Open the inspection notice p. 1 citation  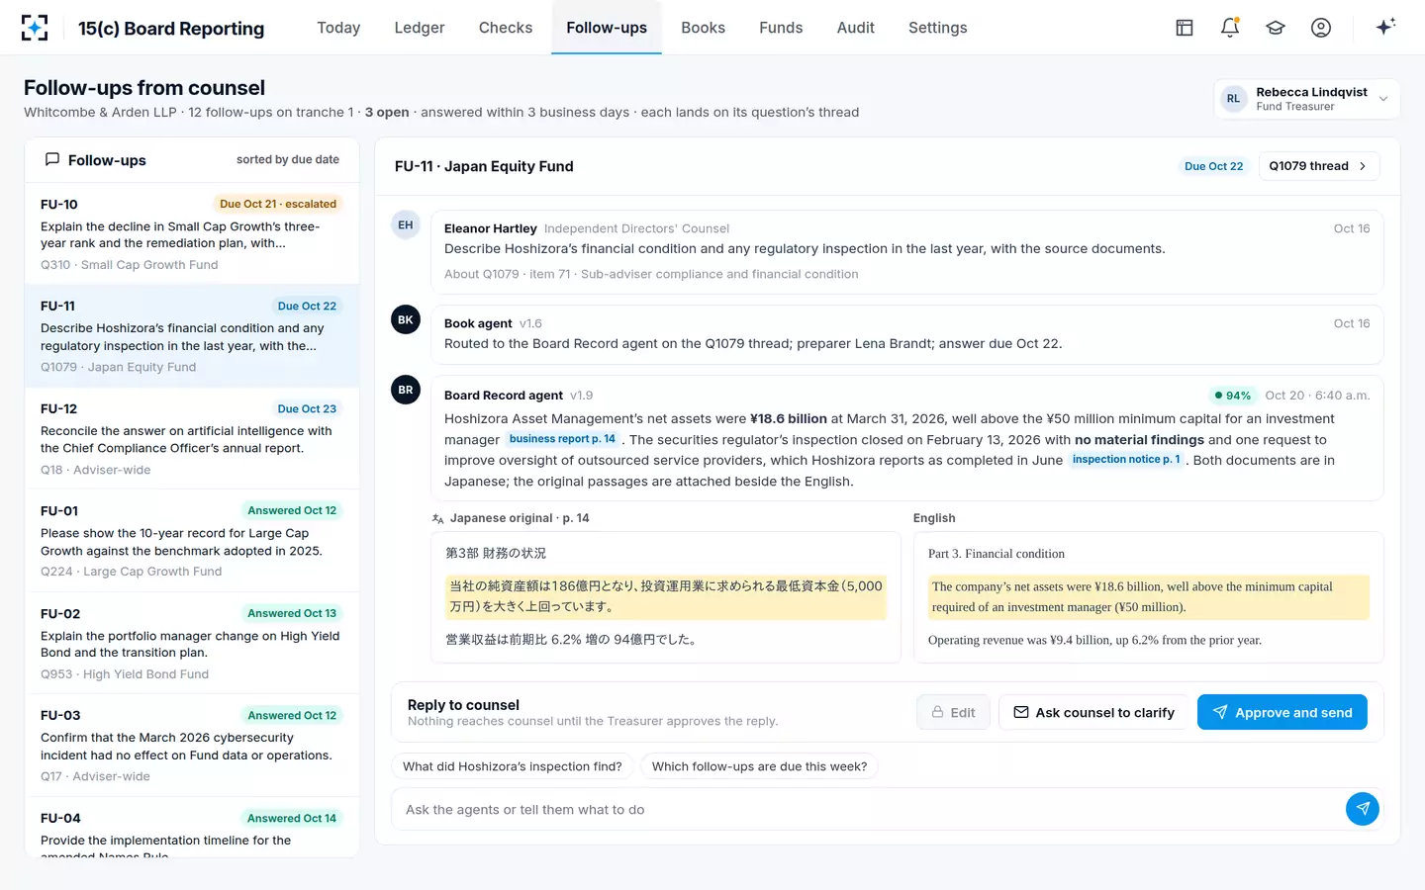[1126, 460]
